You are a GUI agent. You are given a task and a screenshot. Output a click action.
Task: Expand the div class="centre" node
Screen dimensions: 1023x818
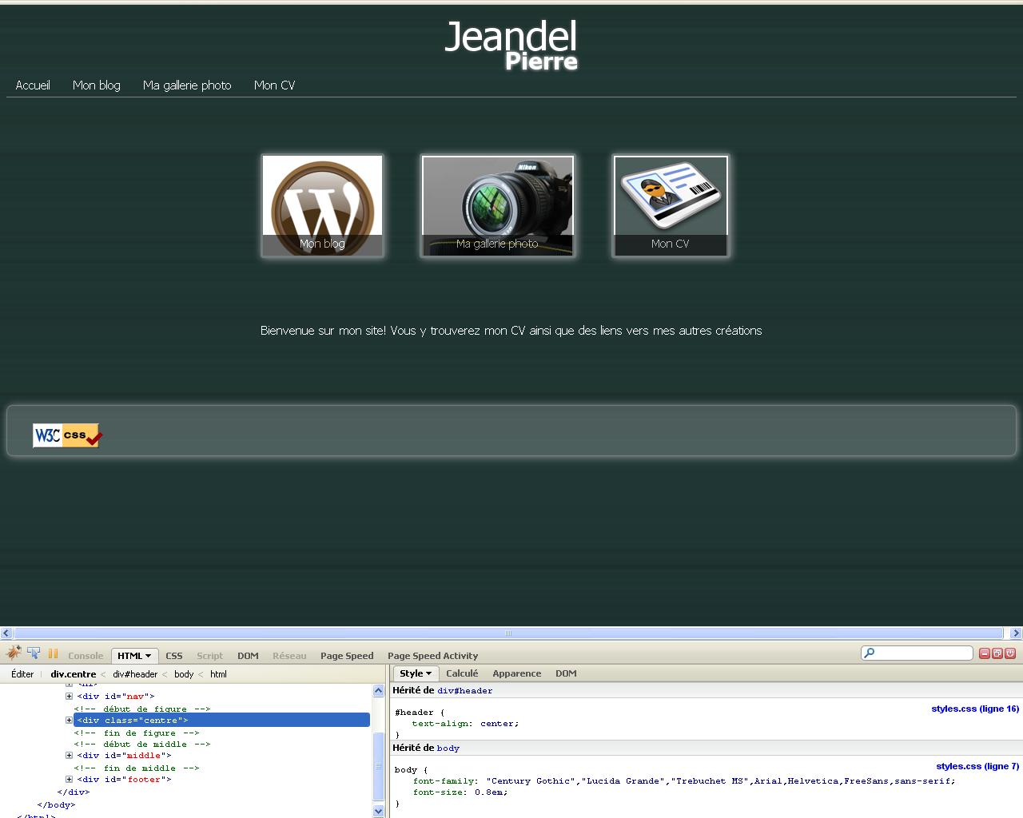pyautogui.click(x=69, y=720)
